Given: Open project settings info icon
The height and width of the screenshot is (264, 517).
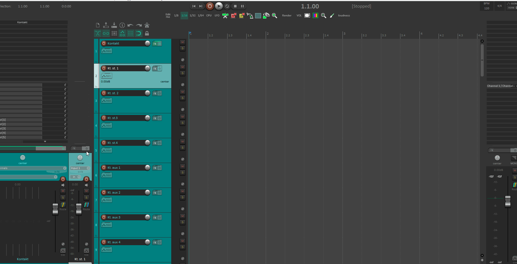Looking at the screenshot, I should click(122, 25).
